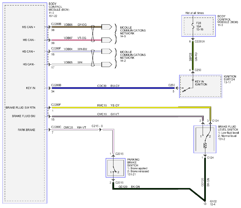241x208 pixels.
Task: Open the 13-17 ignition switch page reference
Action: [227, 82]
